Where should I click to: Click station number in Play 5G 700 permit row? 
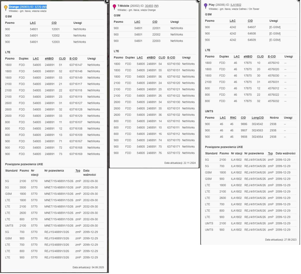(x=236, y=166)
